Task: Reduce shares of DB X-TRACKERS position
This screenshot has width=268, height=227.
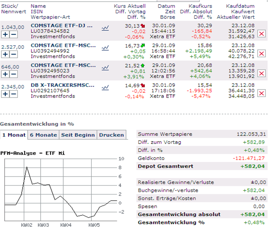Action: (x=14, y=94)
